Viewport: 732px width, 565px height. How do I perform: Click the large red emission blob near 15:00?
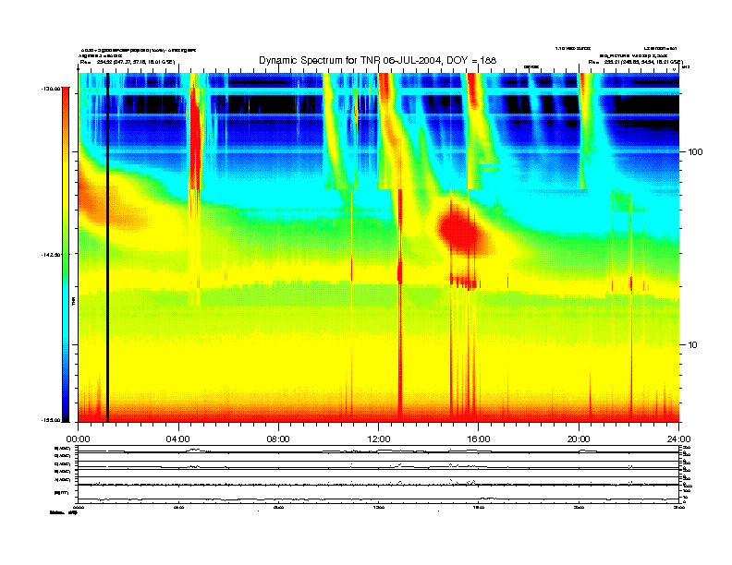point(463,232)
